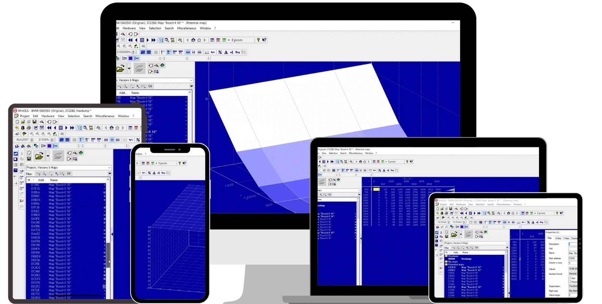Viewport: 602px width, 304px height.
Task: Click the fast-forward double arrow on the desktop monitor
Action: (x=154, y=40)
